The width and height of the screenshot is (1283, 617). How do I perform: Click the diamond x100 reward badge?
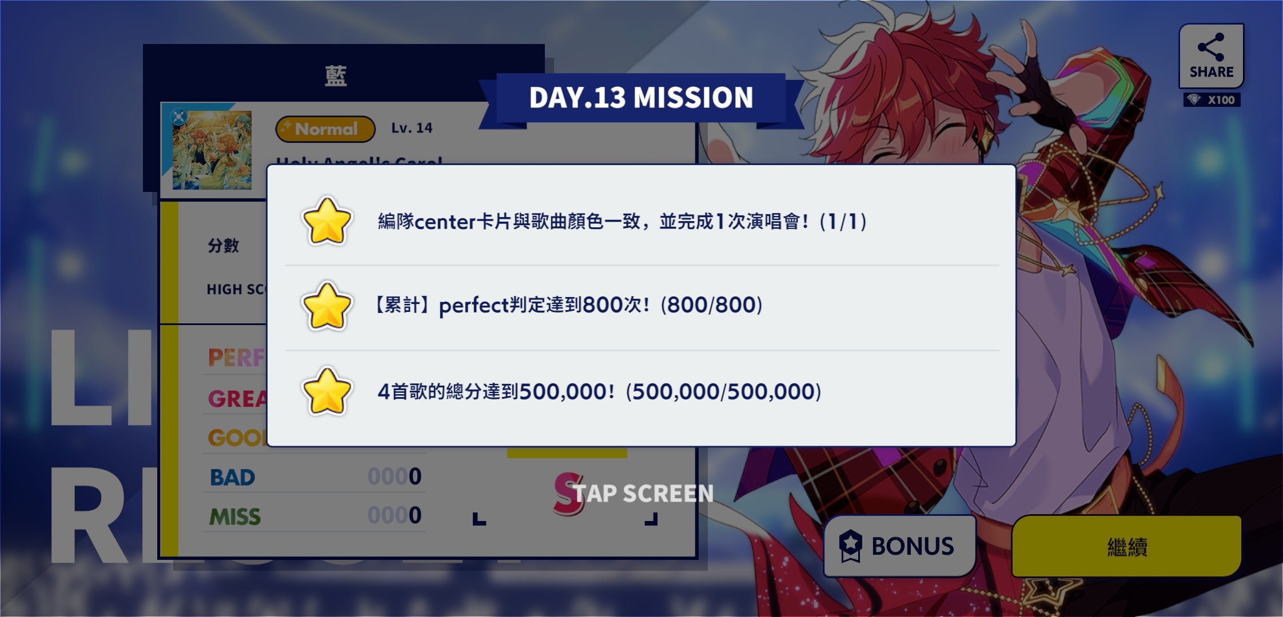click(1212, 100)
